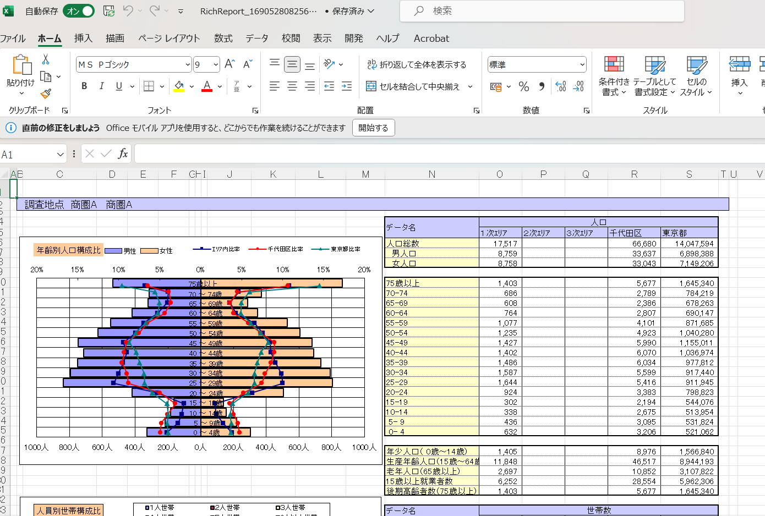Toggle bold formatting with the B button

(x=84, y=86)
